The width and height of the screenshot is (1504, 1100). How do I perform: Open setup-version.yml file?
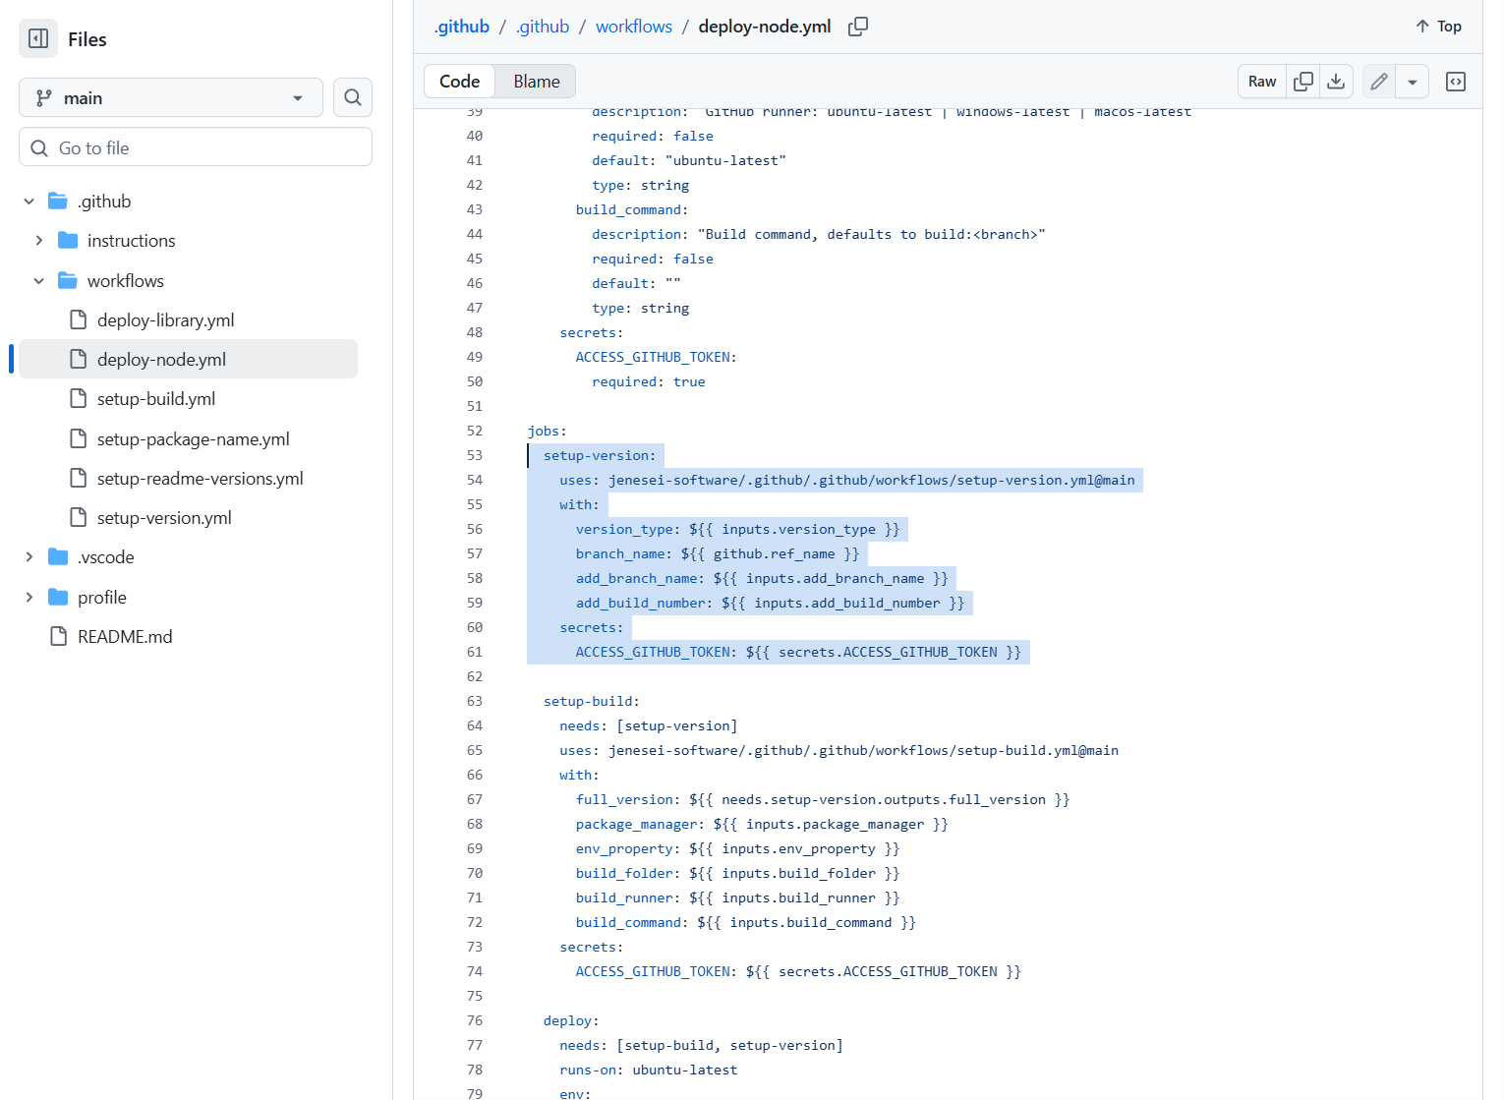coord(164,518)
